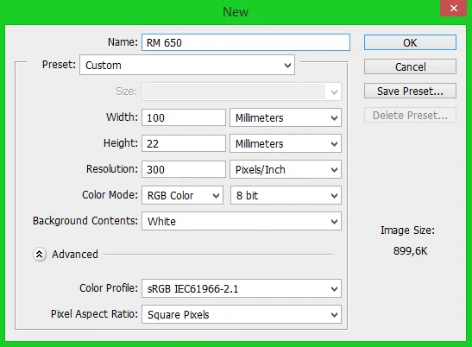
Task: Open Pixel Aspect Ratio Square Pixels dropdown
Action: point(242,314)
